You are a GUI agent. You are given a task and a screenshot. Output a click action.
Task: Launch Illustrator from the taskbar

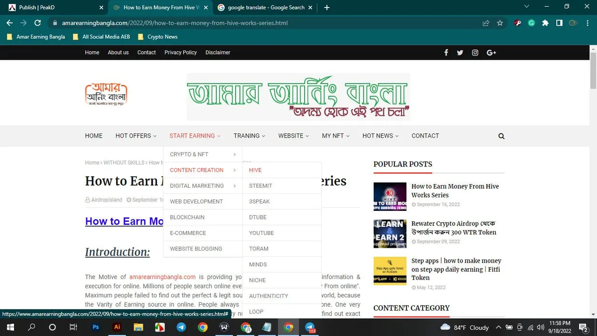point(117,327)
